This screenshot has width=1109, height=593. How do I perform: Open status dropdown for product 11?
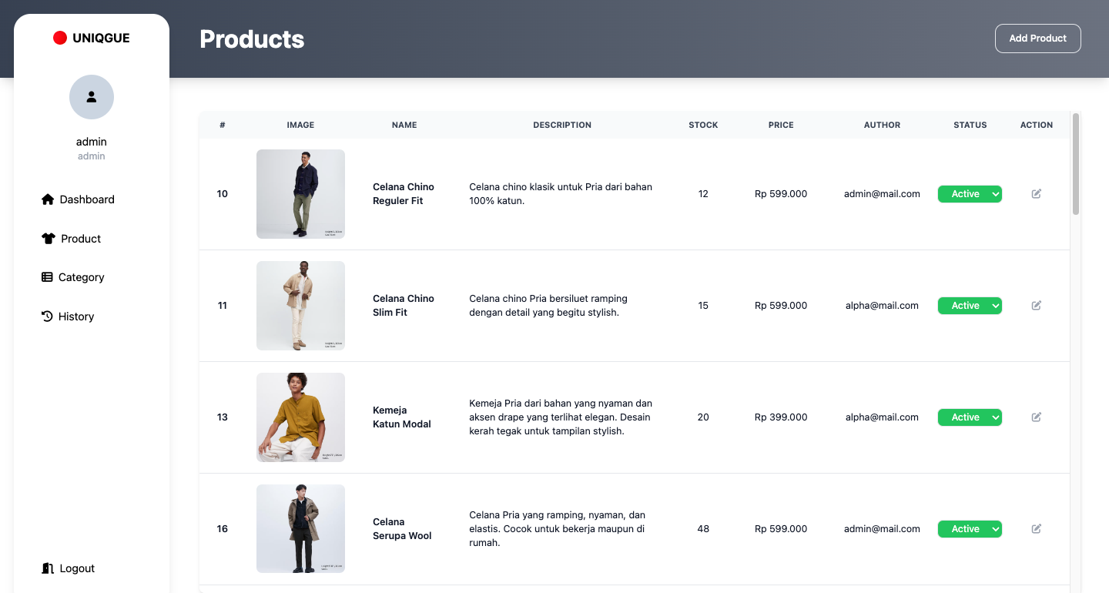970,306
